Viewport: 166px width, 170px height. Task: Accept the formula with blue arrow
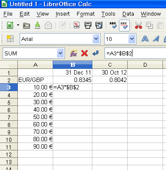[x=95, y=53]
